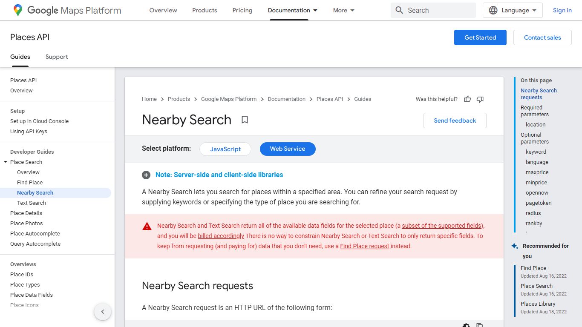Click inside the Search input field
This screenshot has height=327, width=582.
(x=433, y=10)
